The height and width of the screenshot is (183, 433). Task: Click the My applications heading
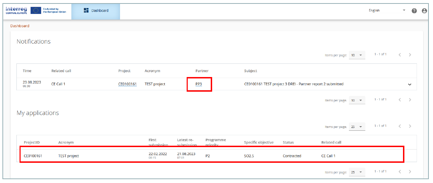tap(38, 113)
